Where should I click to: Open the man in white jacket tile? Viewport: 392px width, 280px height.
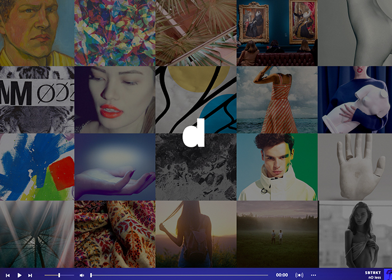pos(277,167)
